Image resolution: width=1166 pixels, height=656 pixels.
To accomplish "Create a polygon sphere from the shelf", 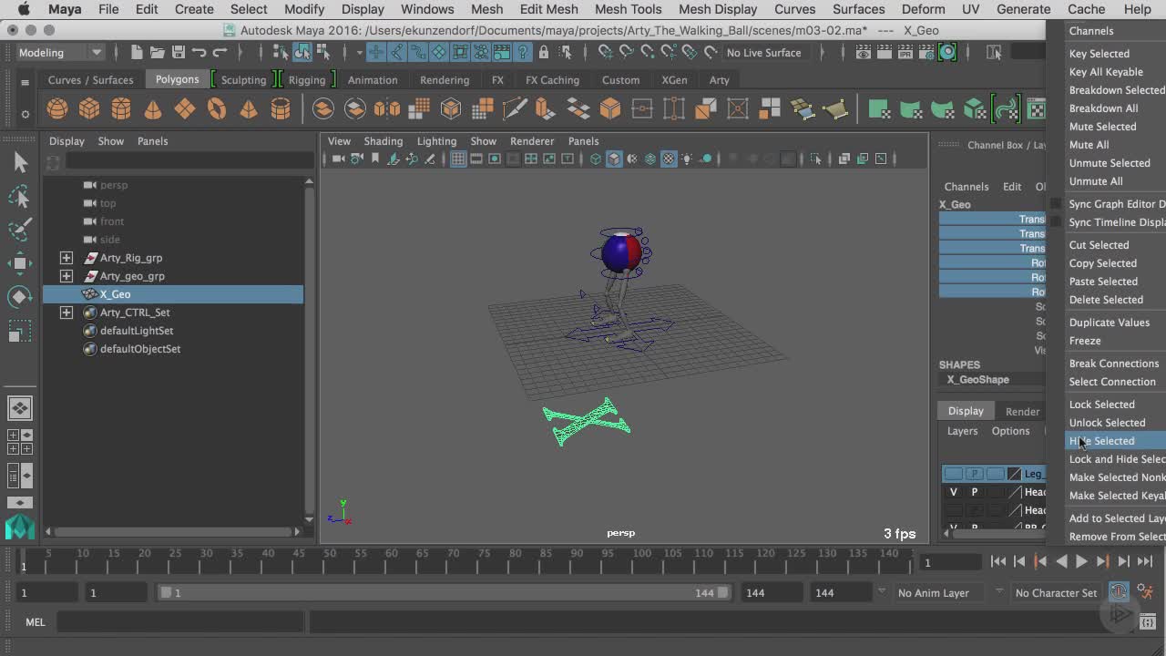I will (x=57, y=109).
